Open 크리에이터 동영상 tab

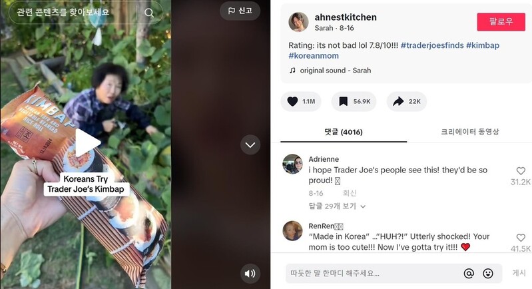(x=469, y=133)
